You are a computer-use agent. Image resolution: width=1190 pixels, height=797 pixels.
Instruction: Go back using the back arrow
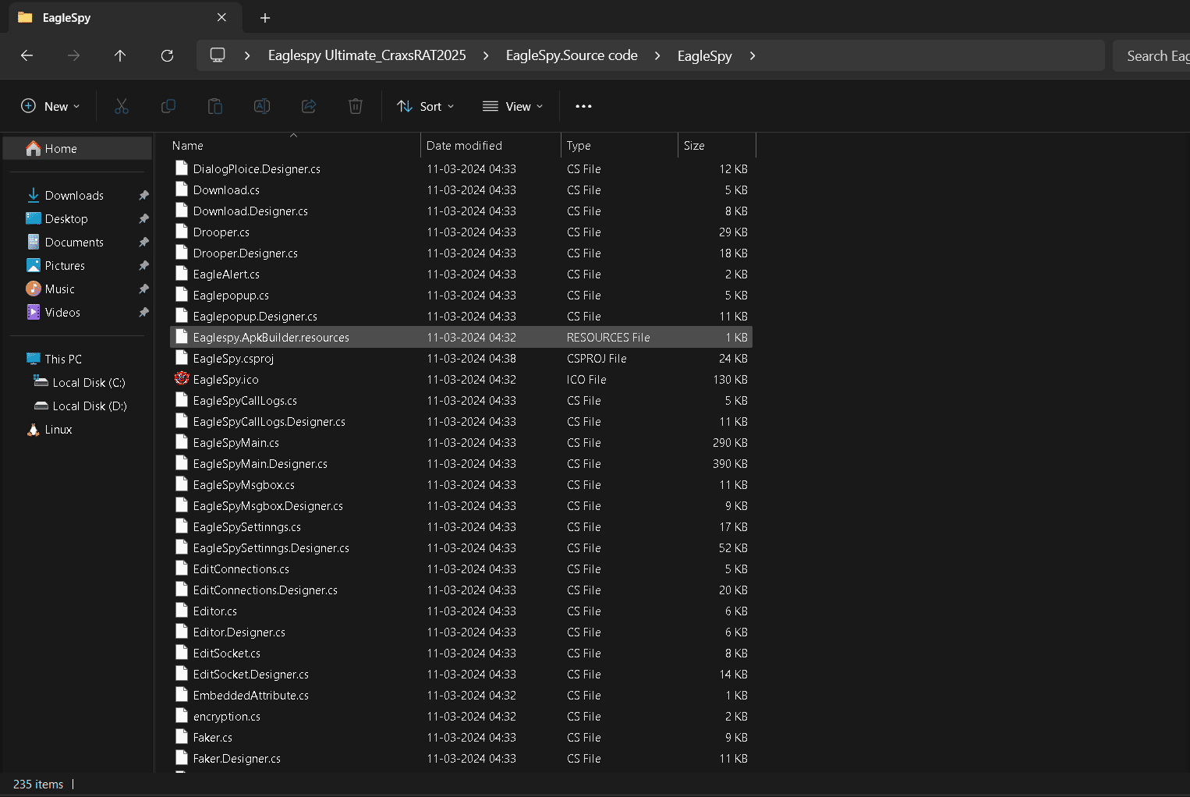point(27,55)
